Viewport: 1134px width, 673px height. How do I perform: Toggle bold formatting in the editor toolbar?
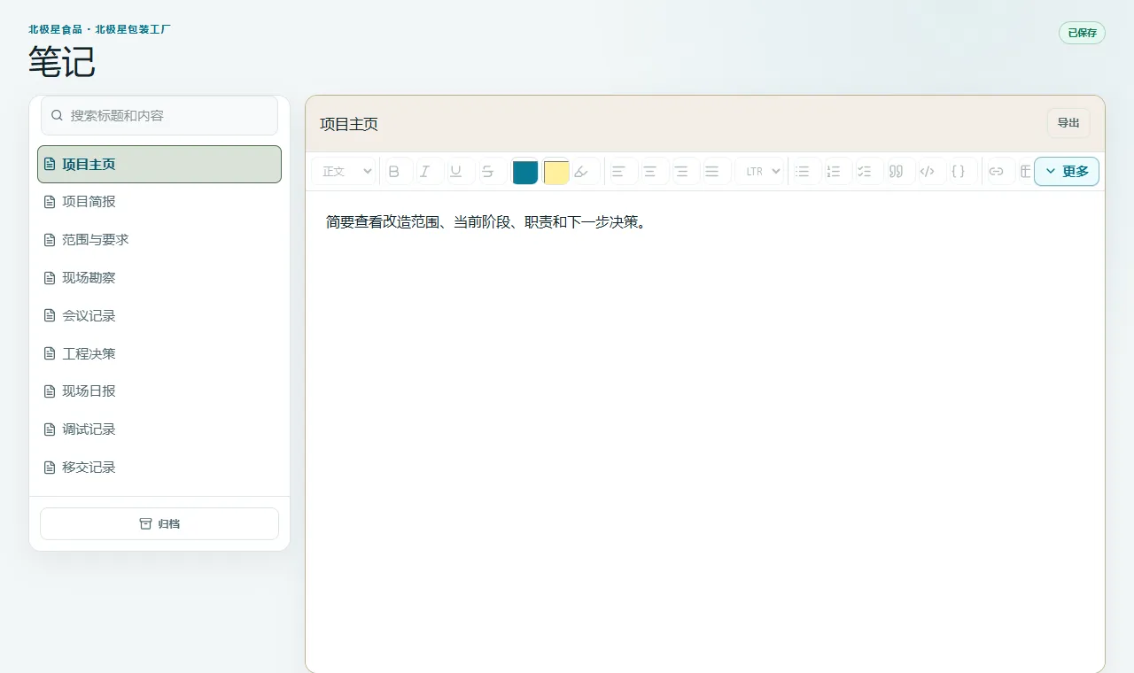click(394, 172)
